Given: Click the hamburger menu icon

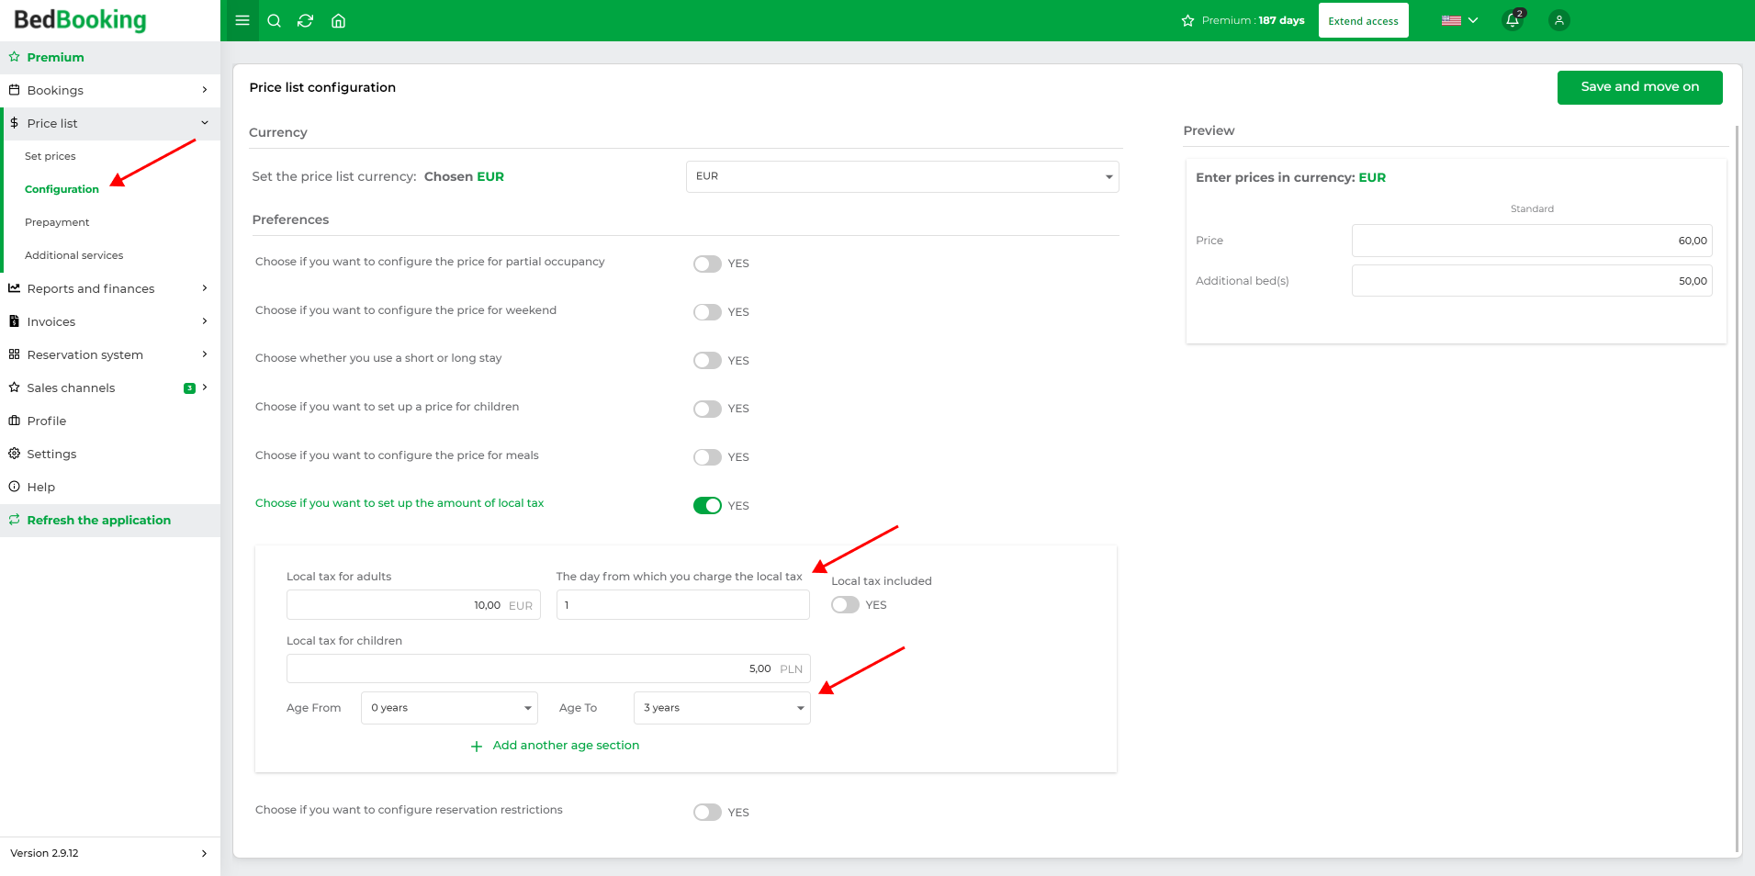Looking at the screenshot, I should point(242,20).
